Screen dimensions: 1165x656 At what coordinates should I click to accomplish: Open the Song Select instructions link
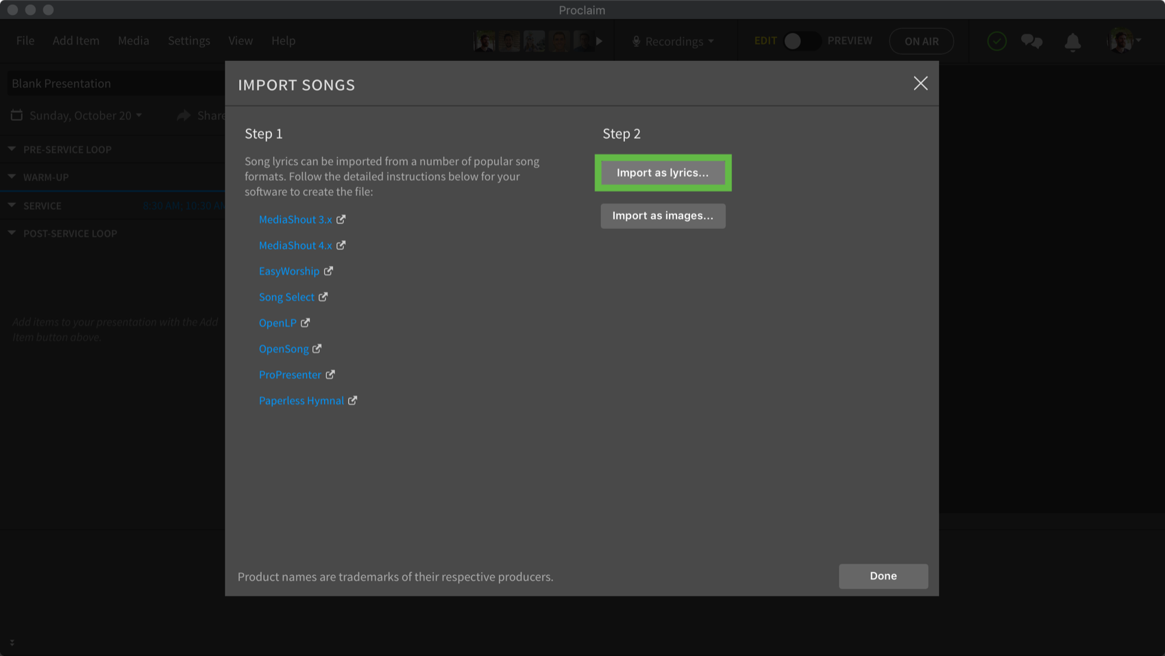[x=286, y=297]
